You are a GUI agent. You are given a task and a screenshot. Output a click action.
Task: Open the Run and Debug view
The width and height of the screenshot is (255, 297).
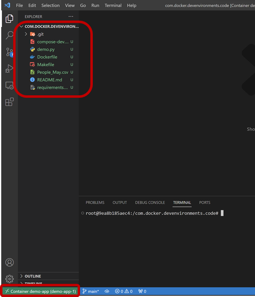click(x=9, y=69)
